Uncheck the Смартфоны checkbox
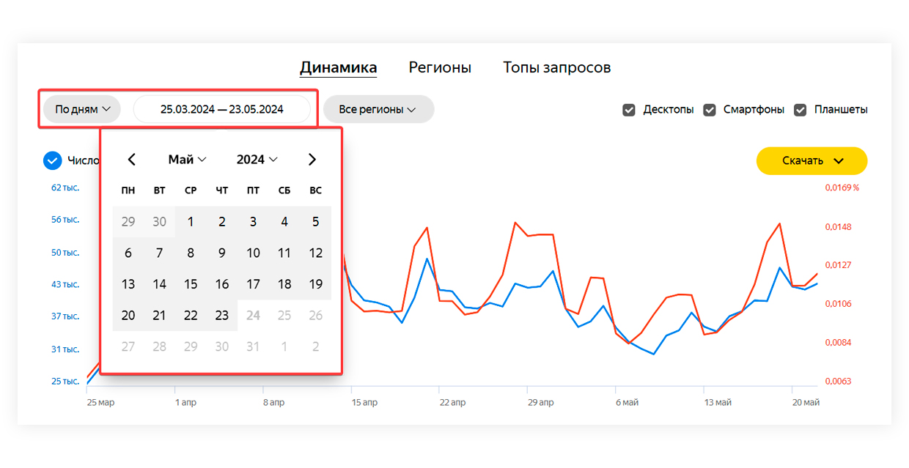Viewport: 909px width, 468px height. 710,110
